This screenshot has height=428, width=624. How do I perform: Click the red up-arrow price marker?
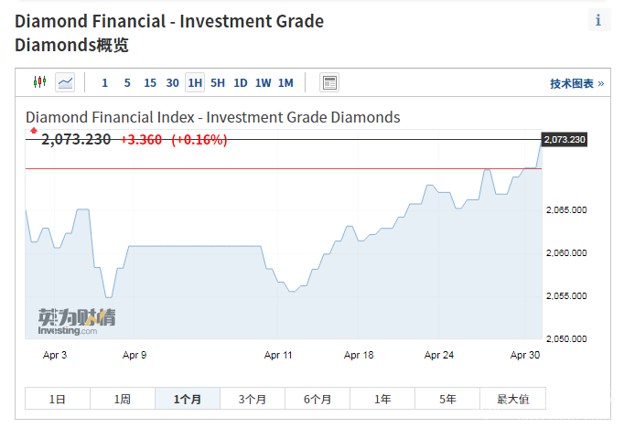coord(34,132)
